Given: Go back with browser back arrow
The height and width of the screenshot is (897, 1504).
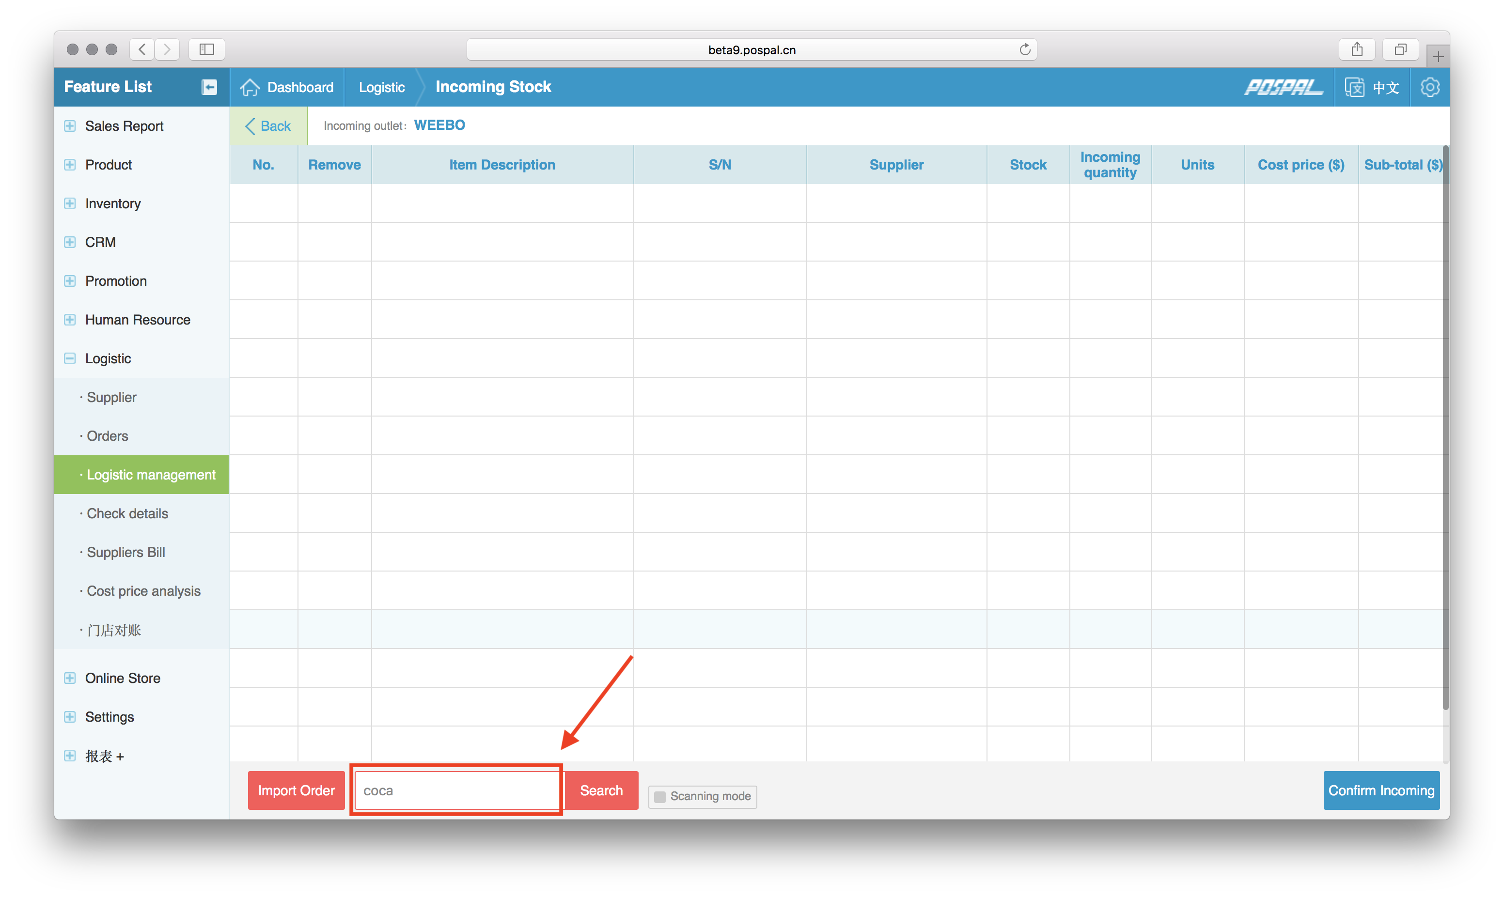Looking at the screenshot, I should click(x=142, y=49).
